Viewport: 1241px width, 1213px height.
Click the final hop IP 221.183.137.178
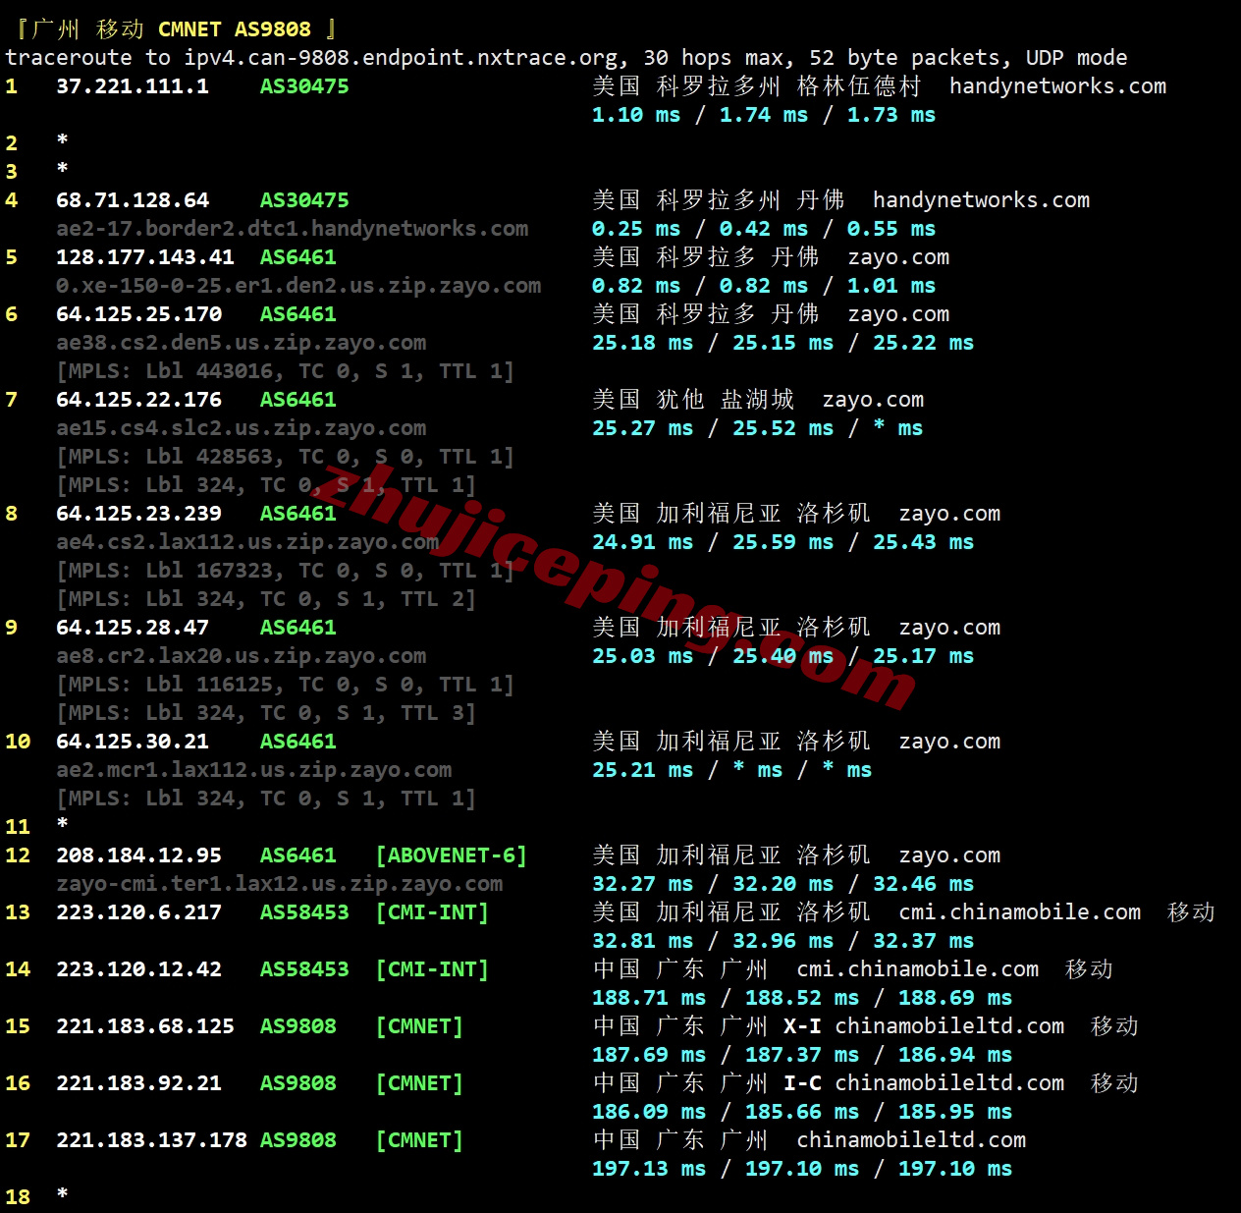(151, 1140)
